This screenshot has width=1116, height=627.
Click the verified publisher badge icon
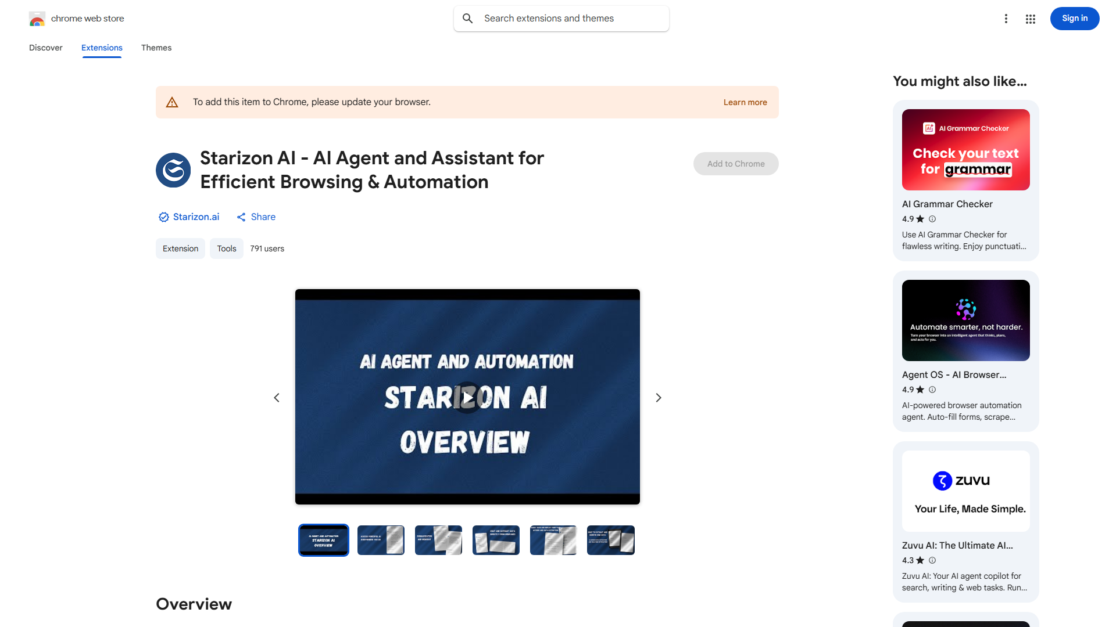click(x=164, y=217)
